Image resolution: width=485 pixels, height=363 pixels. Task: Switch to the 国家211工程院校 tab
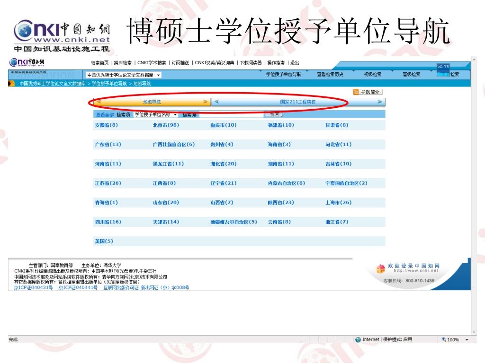click(x=298, y=102)
